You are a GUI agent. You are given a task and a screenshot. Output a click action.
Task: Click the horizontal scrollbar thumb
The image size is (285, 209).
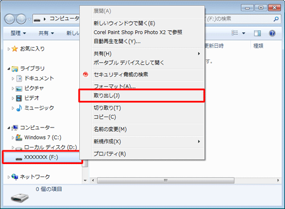pyautogui.click(x=165, y=181)
